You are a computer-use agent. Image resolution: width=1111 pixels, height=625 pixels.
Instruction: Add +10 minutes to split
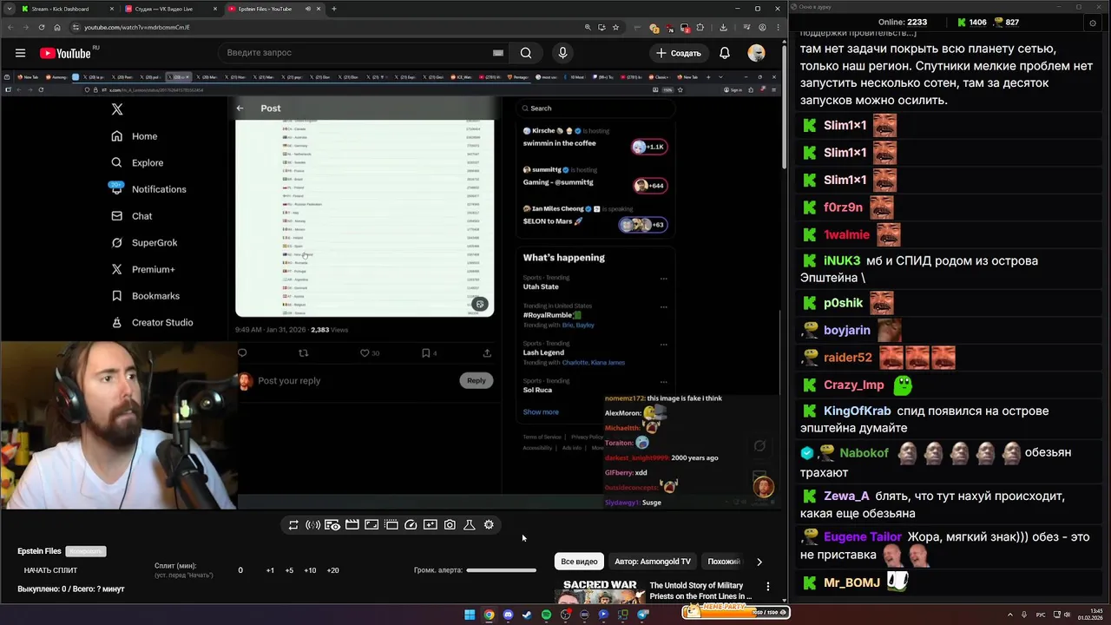(310, 570)
